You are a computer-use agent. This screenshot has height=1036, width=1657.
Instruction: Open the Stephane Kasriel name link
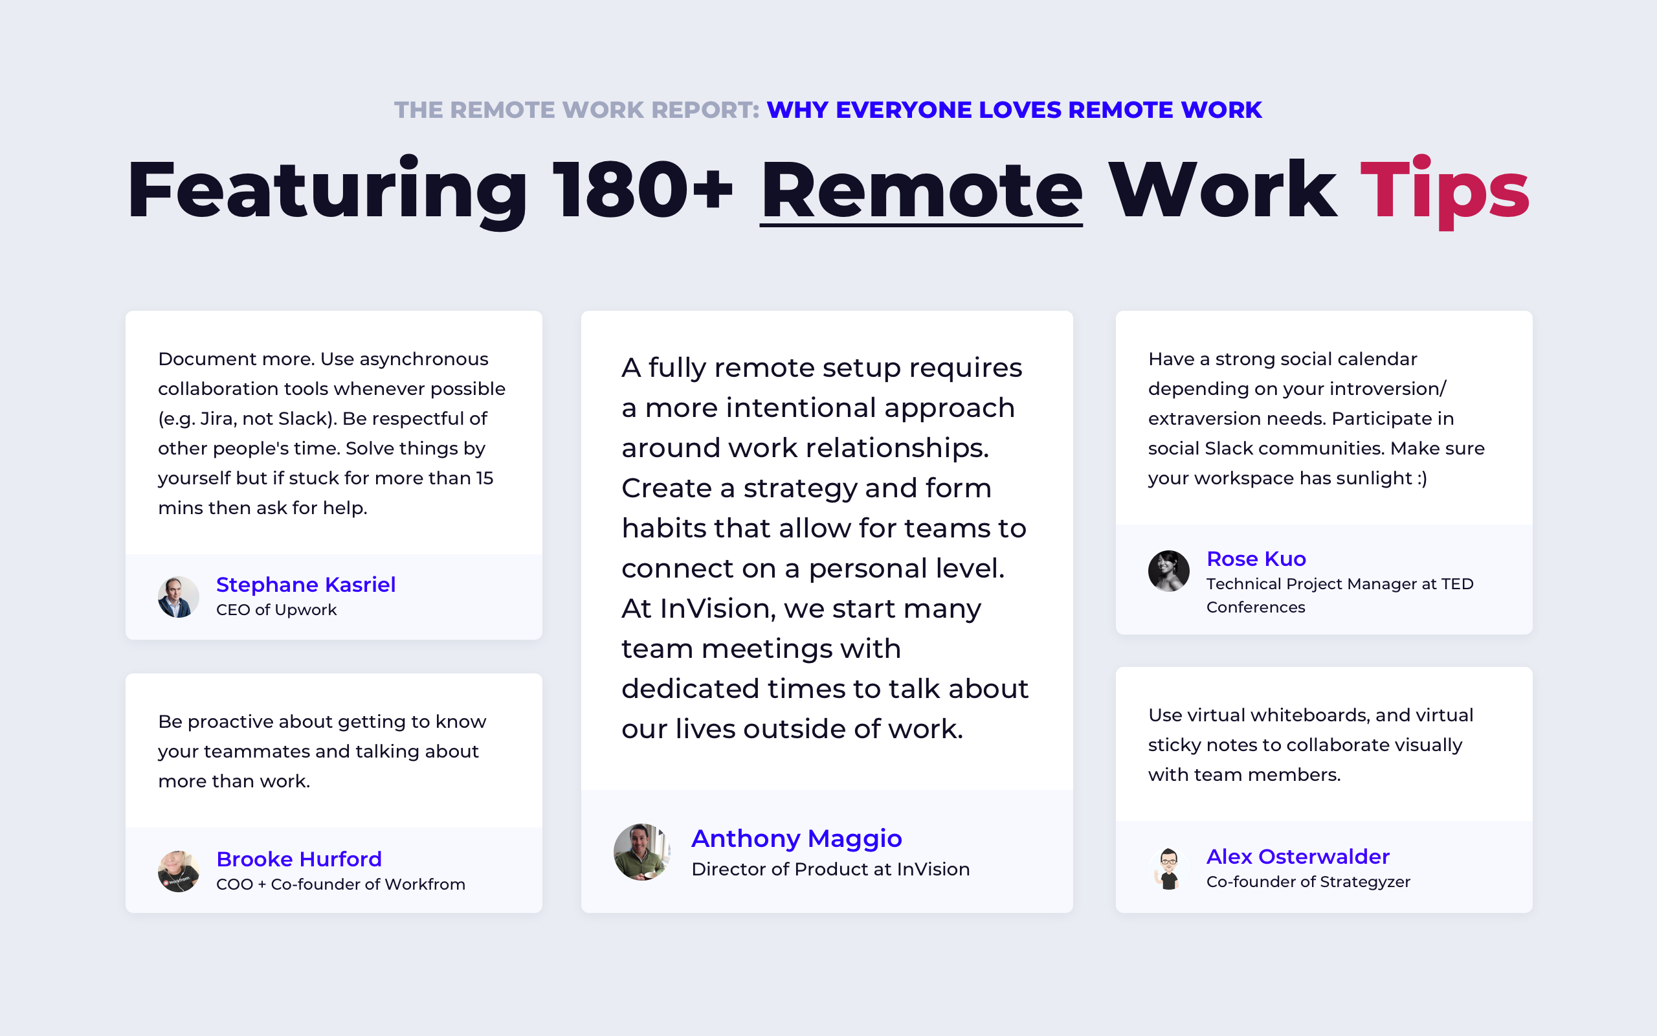[306, 585]
